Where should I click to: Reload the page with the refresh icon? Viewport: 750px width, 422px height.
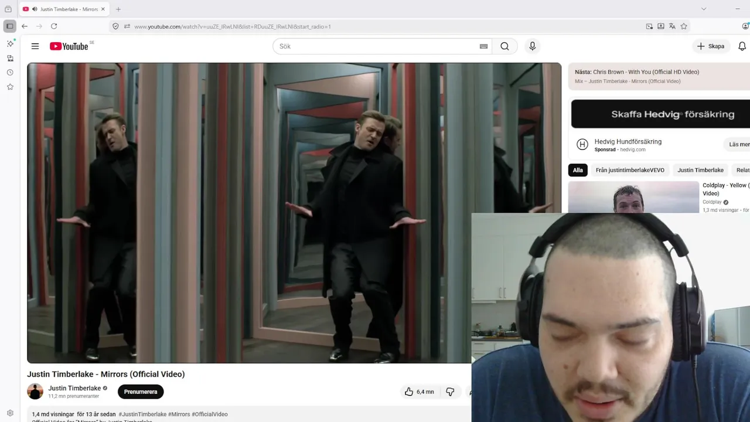click(x=54, y=26)
